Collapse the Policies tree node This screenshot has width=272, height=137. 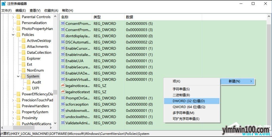point(13,35)
